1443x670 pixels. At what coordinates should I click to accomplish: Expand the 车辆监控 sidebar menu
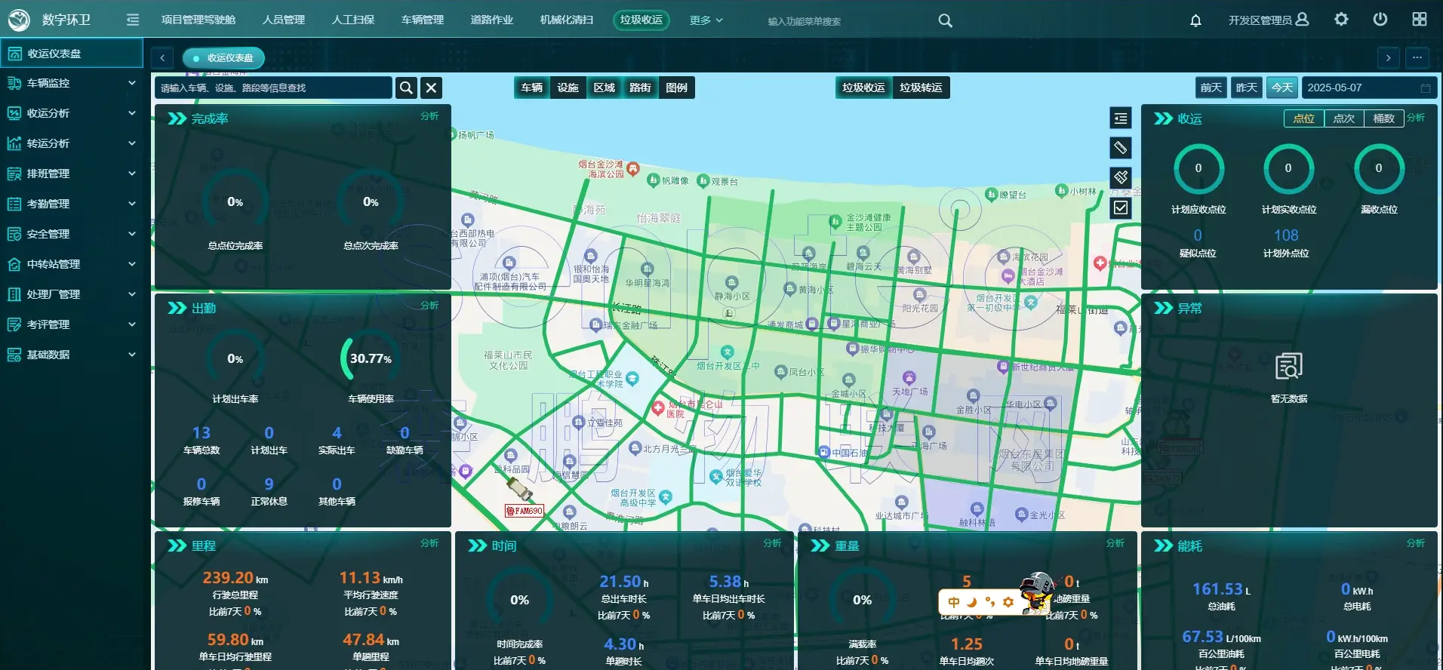[72, 83]
